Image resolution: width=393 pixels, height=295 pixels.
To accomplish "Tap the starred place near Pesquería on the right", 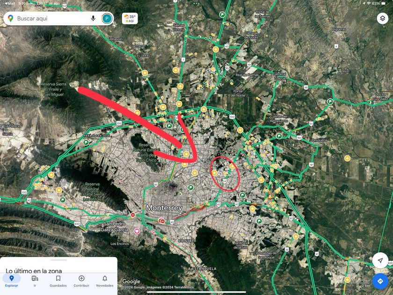I will (347, 158).
